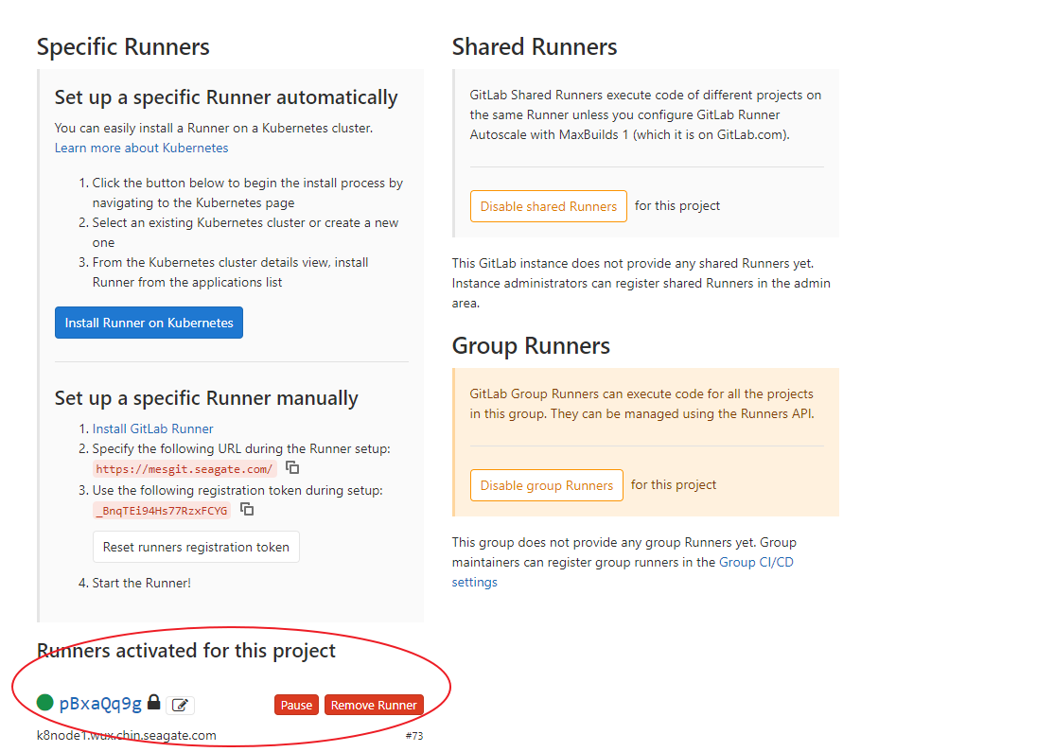Open the Install GitLab Runner link

tap(152, 428)
